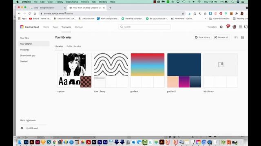Open a new Chrome tab

[110, 8]
